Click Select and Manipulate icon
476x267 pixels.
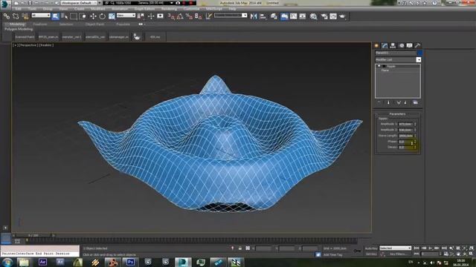[x=150, y=16]
